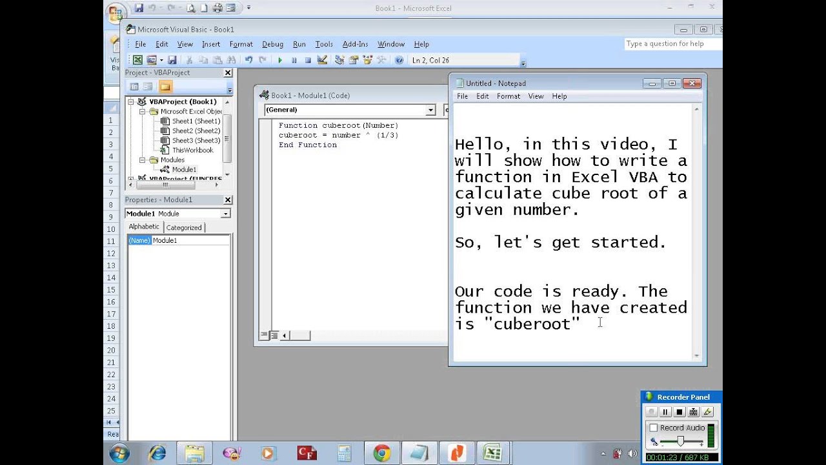Open Object Browser toolbar icon
826x465 pixels.
click(367, 60)
